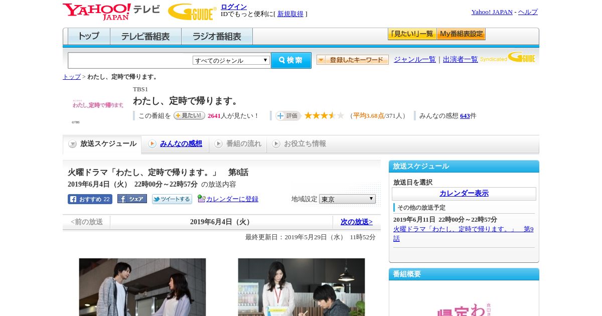Click the 最終更新日 timestamp text
This screenshot has width=602, height=316.
point(311,237)
